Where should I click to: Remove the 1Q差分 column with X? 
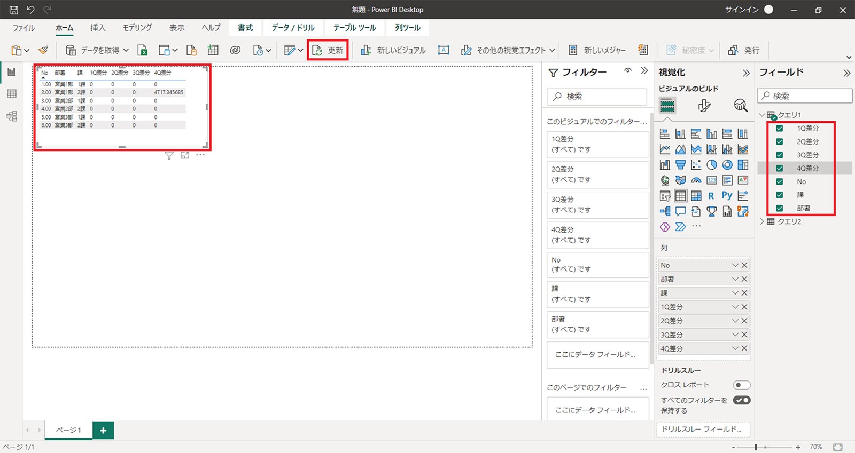pyautogui.click(x=744, y=307)
